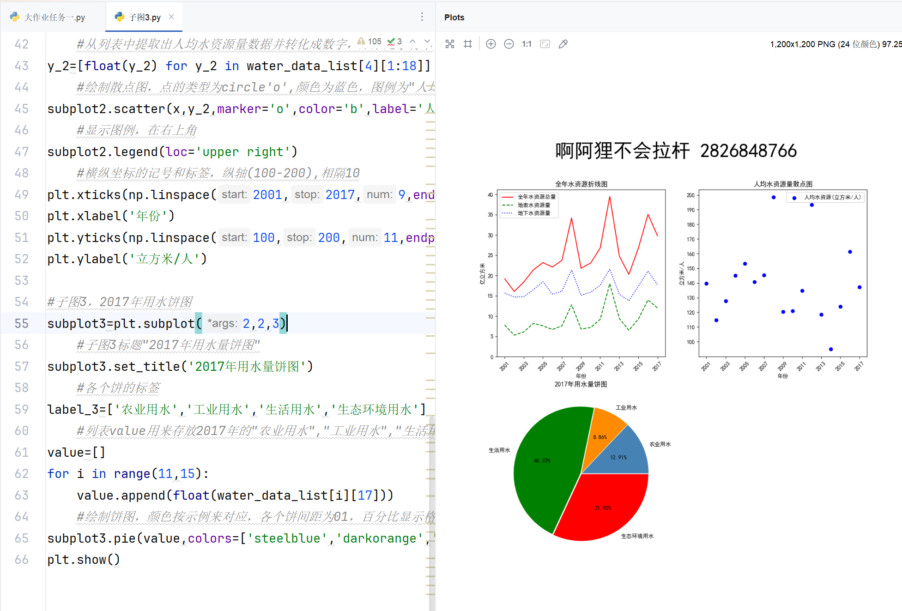Click the plt.ylabel('立方米/人') line
This screenshot has width=902, height=611.
coord(127,259)
